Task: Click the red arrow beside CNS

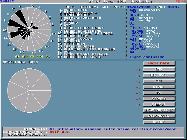Action: [138, 70]
